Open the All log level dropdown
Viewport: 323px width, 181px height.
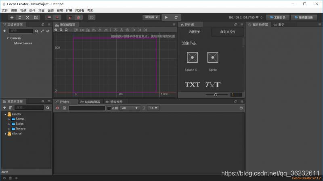point(130,108)
